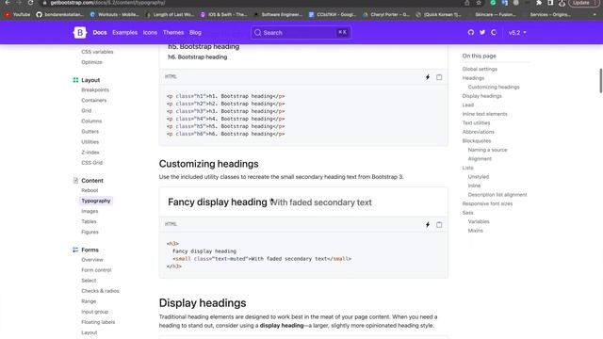Open the Blog nav item
Viewport: 603px width, 339px height.
(x=195, y=33)
